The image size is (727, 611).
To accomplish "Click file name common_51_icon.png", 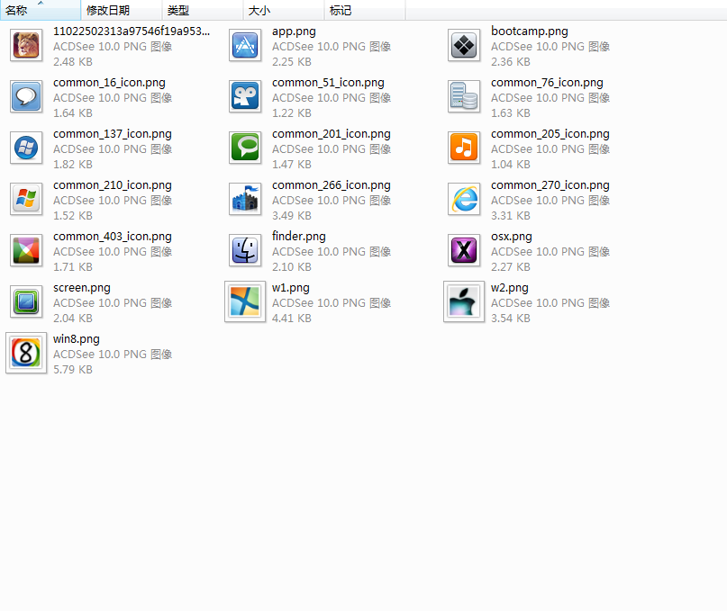I will point(328,83).
